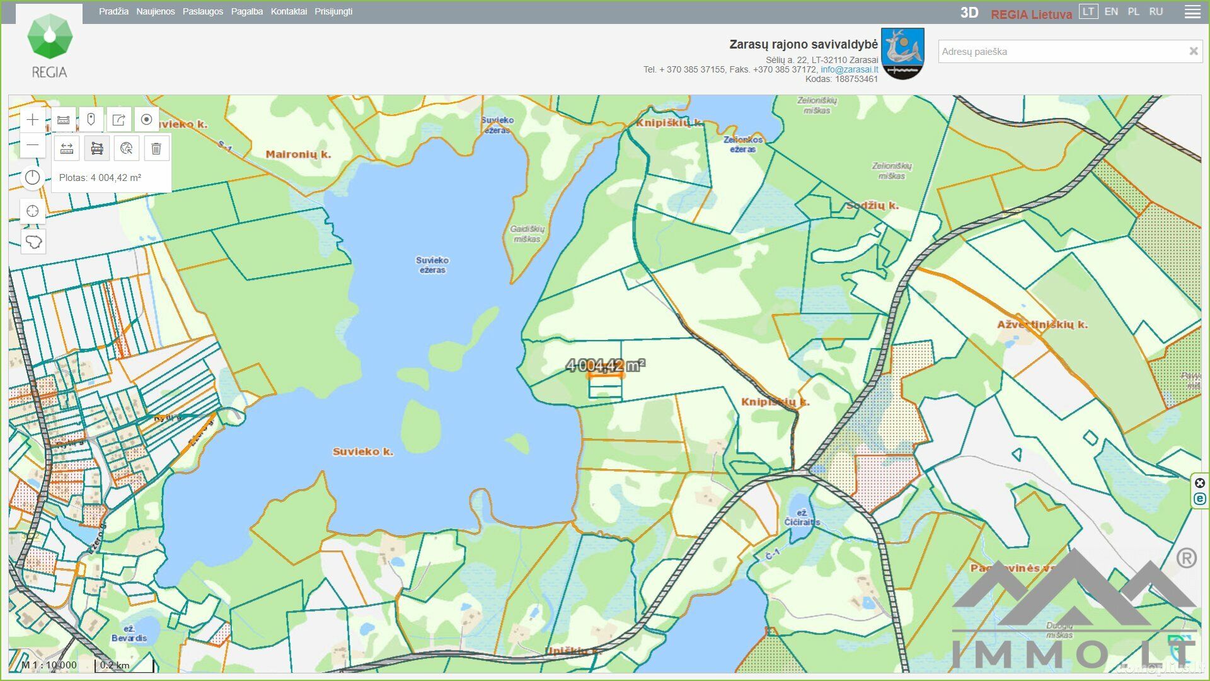The width and height of the screenshot is (1210, 681).
Task: Click the globe cursor selection tool
Action: tap(127, 149)
